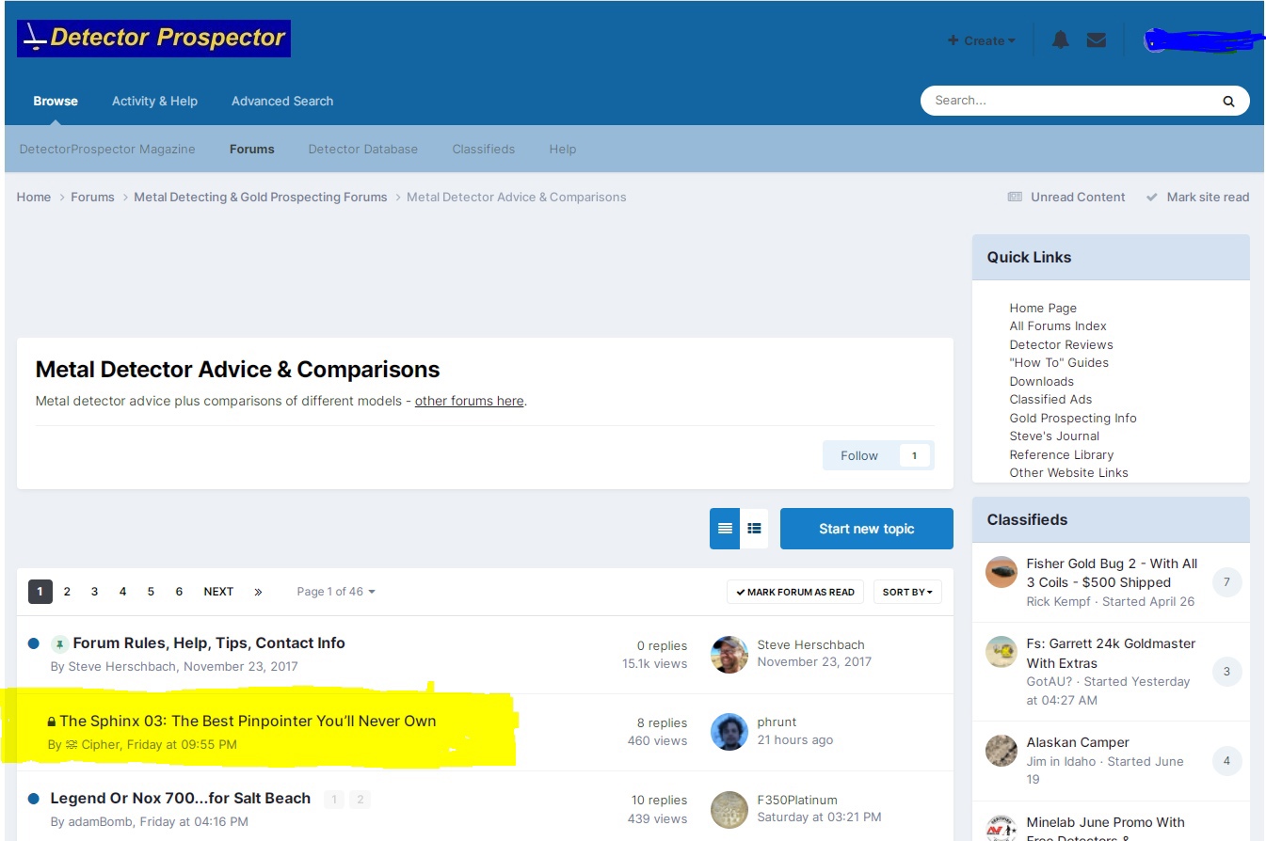
Task: Open the Page 1 of 46 dropdown
Action: pos(336,592)
